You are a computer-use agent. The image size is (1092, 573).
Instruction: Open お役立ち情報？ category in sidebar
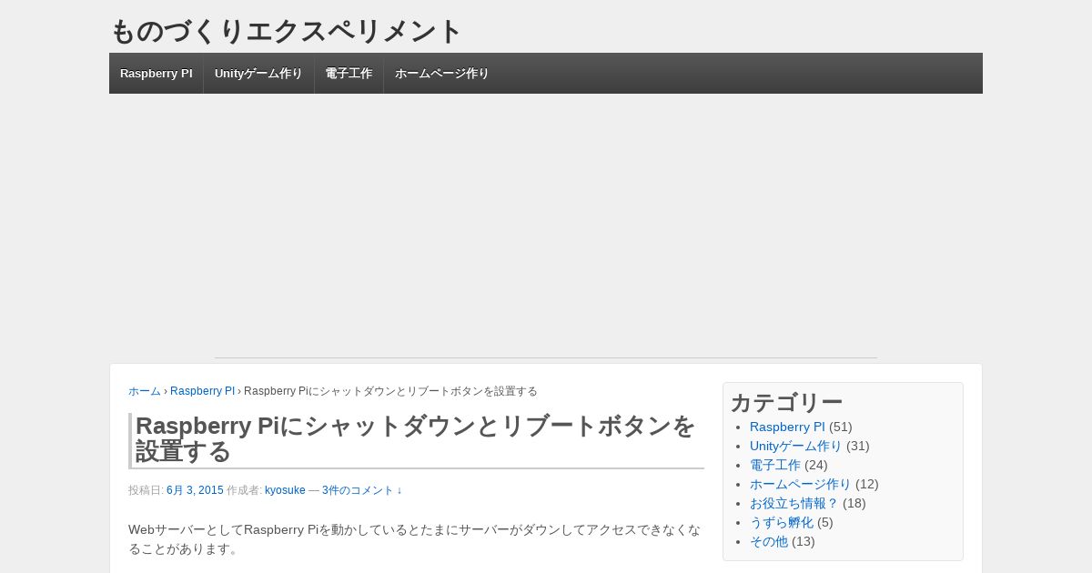pos(794,503)
